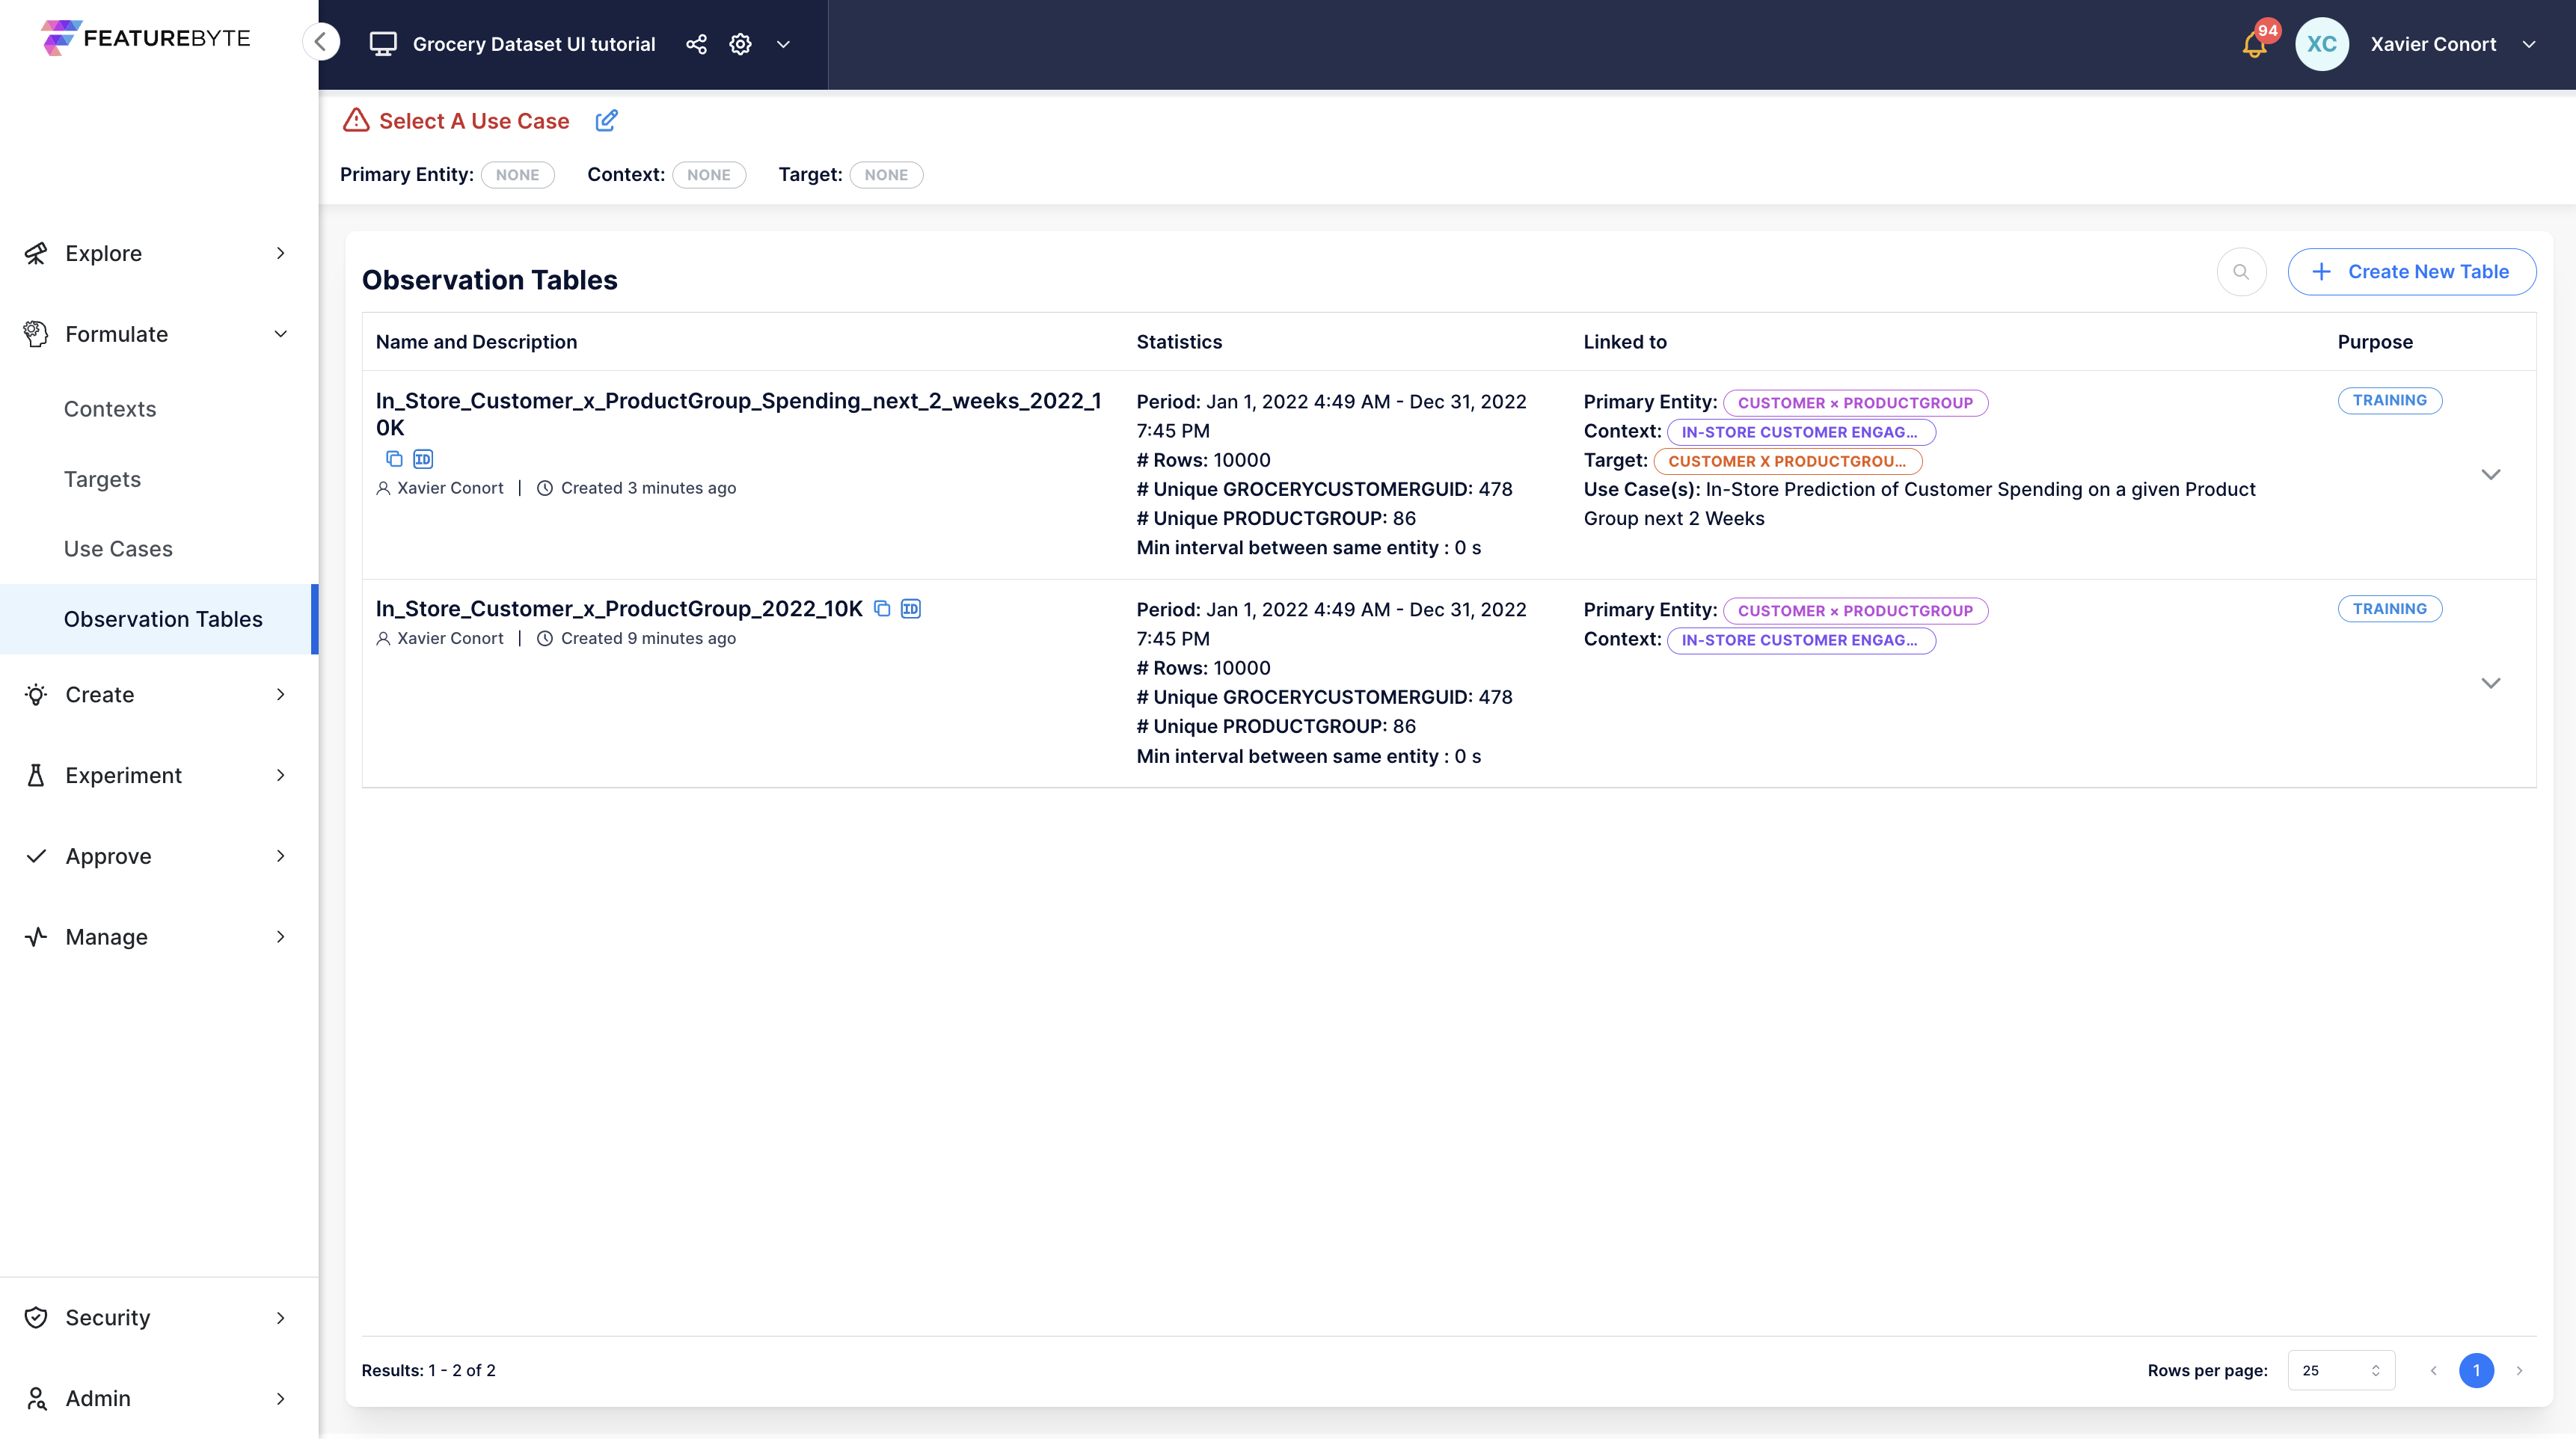Click 'Results: 1 - 2 of 2' text
Screen dimensions: 2576x1439
pos(428,1371)
